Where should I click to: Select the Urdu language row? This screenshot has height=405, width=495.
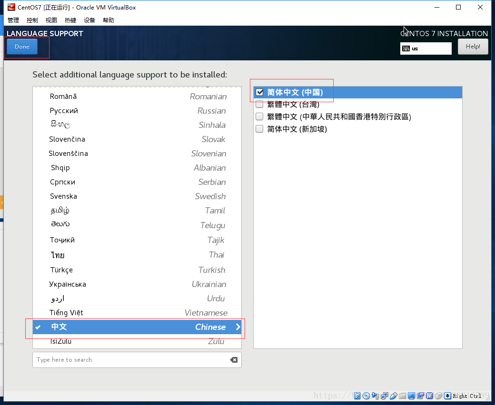coord(137,298)
